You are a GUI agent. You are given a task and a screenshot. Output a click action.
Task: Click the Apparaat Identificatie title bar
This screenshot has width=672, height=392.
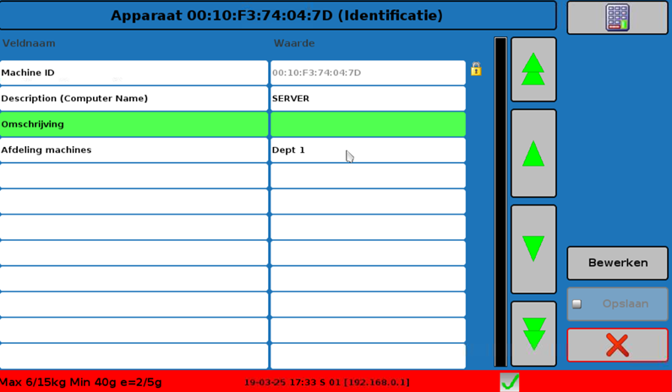click(277, 15)
